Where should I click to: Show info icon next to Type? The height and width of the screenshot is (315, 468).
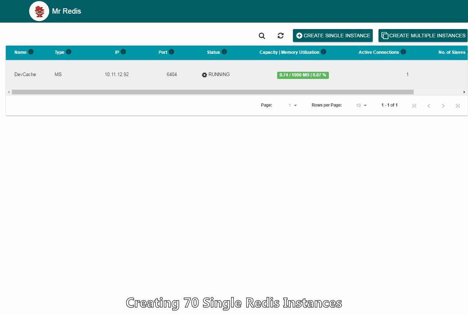tap(69, 52)
